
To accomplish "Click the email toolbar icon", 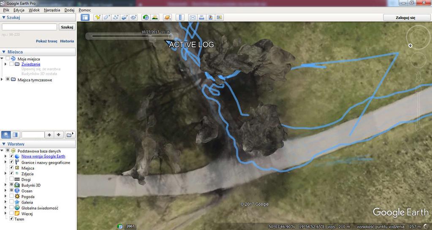I will point(193,17).
